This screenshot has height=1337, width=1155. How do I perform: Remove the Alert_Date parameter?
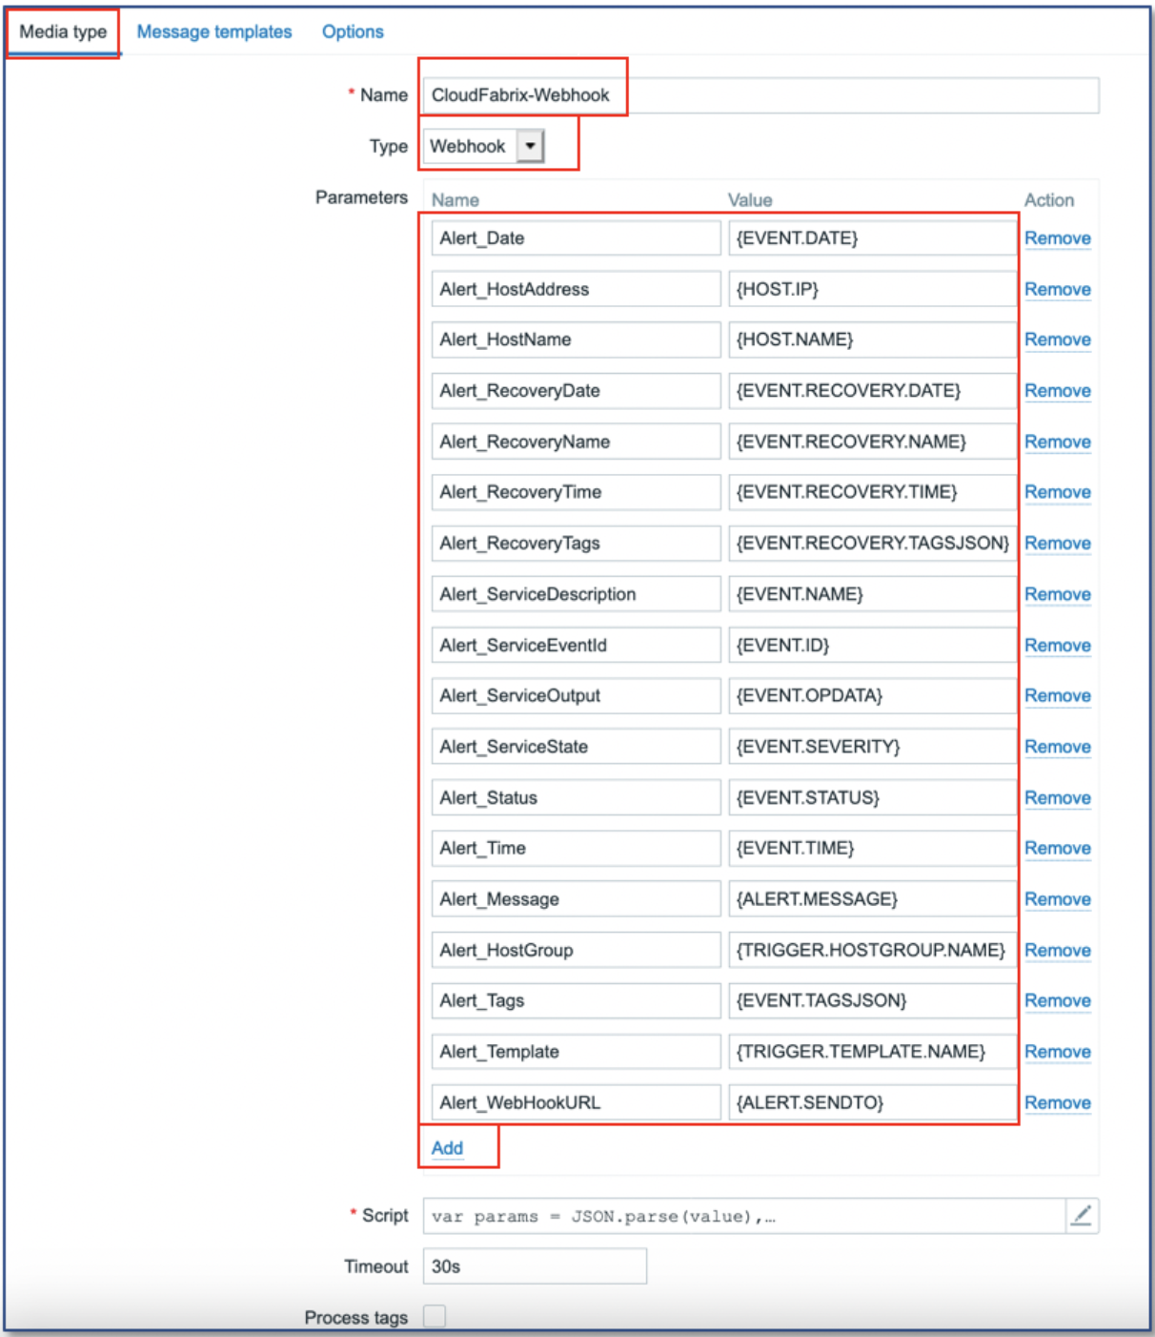click(1058, 237)
